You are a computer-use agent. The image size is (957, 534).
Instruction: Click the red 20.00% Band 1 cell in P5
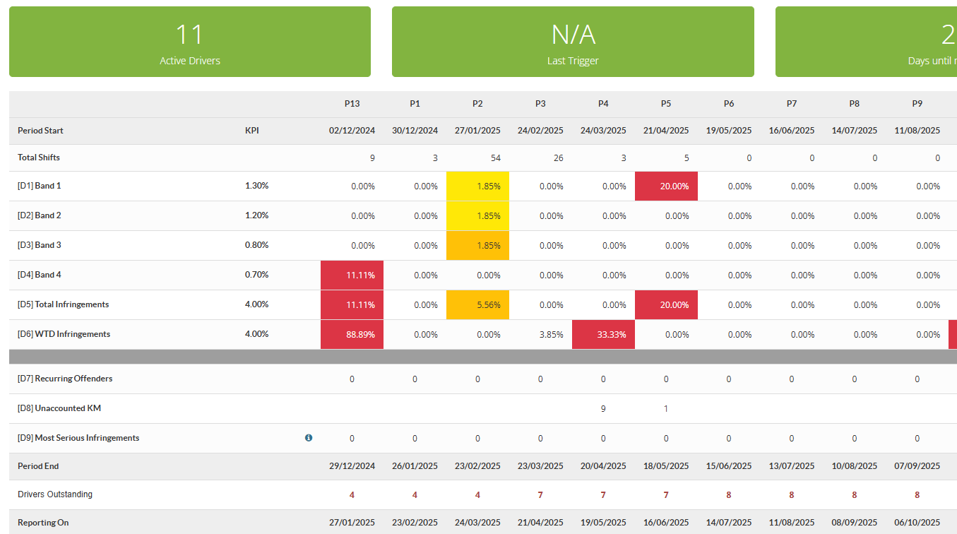[666, 186]
